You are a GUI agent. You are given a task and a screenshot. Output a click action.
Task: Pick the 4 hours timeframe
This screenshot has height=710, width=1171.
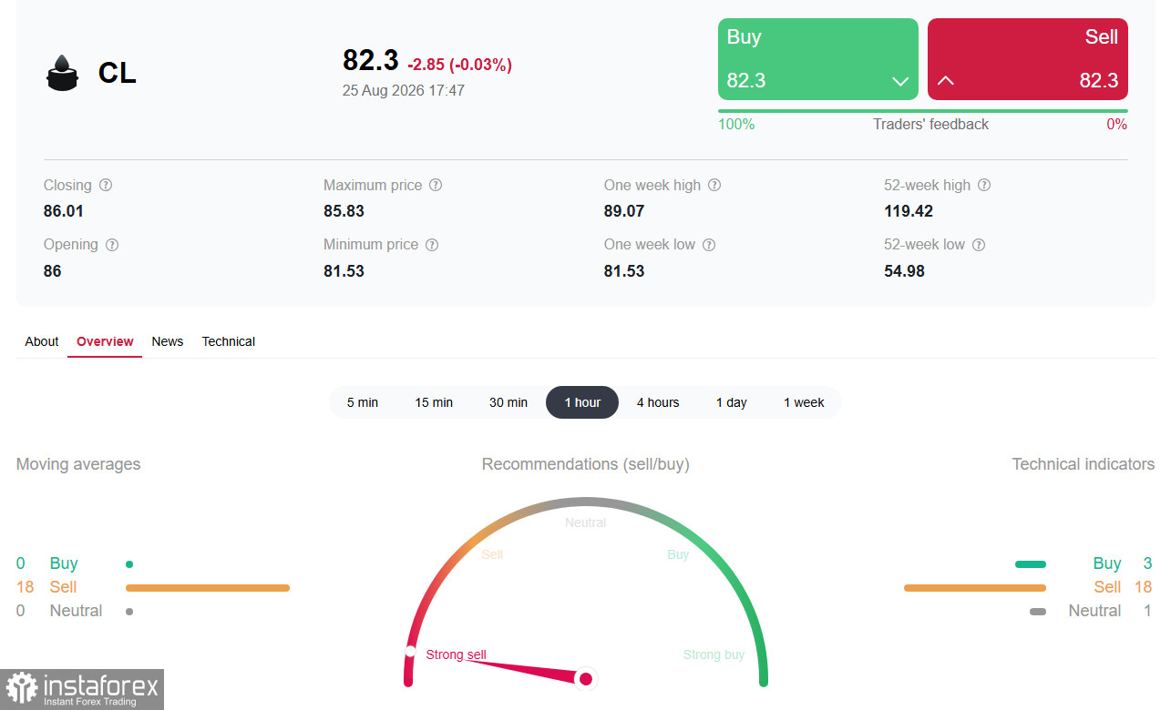pyautogui.click(x=658, y=402)
